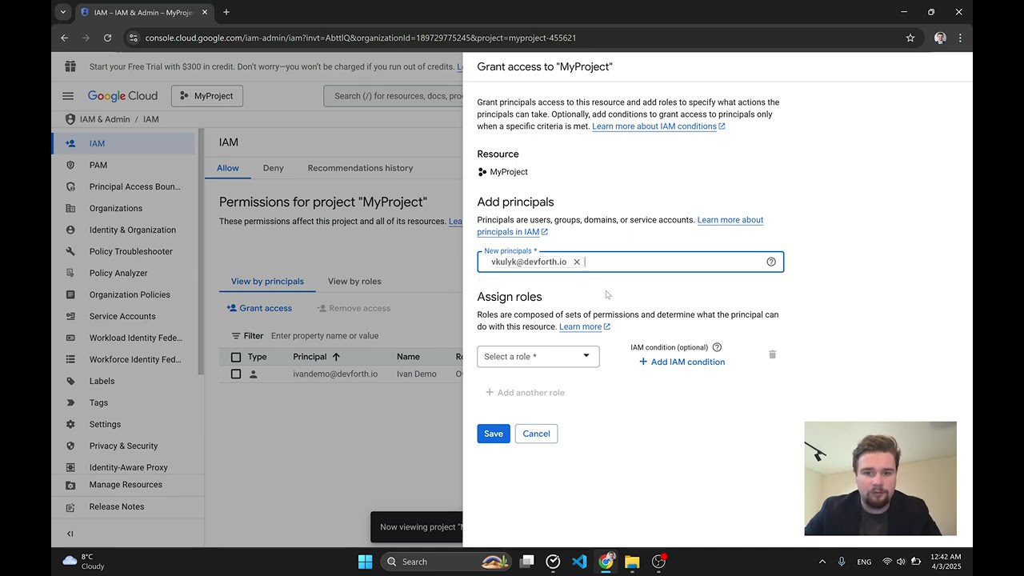This screenshot has height=576, width=1024.
Task: Click the Policy Analyzer icon
Action: pyautogui.click(x=70, y=273)
